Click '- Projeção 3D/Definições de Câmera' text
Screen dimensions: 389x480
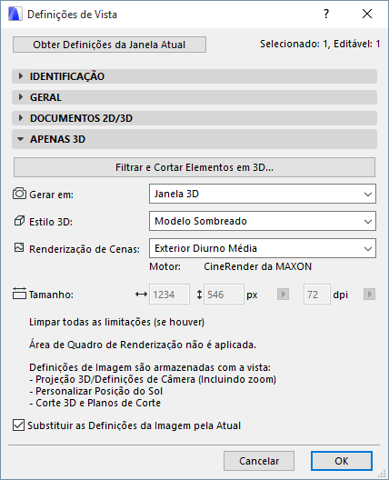tap(153, 380)
